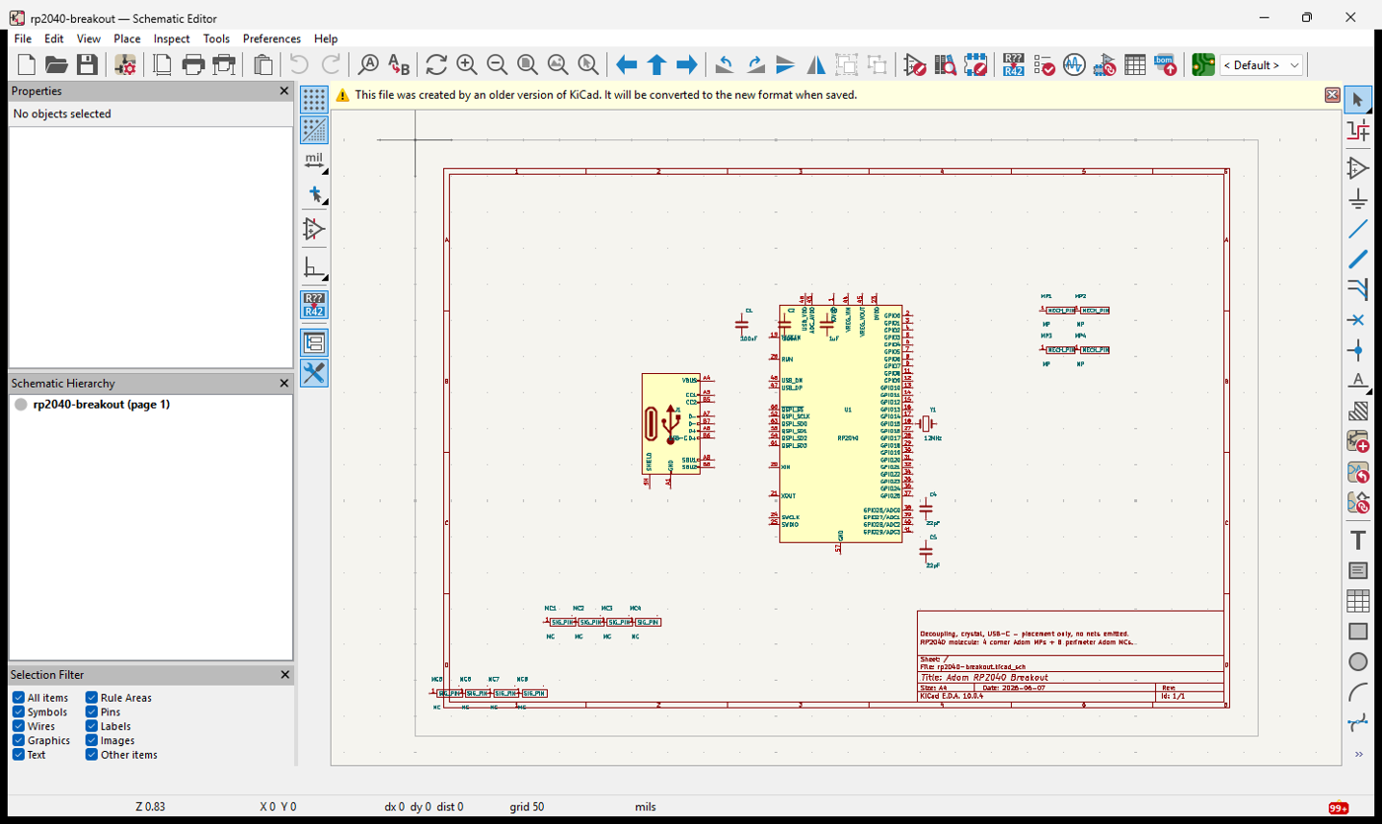Open the Symbol Library Browser
1382x824 pixels.
coord(946,65)
